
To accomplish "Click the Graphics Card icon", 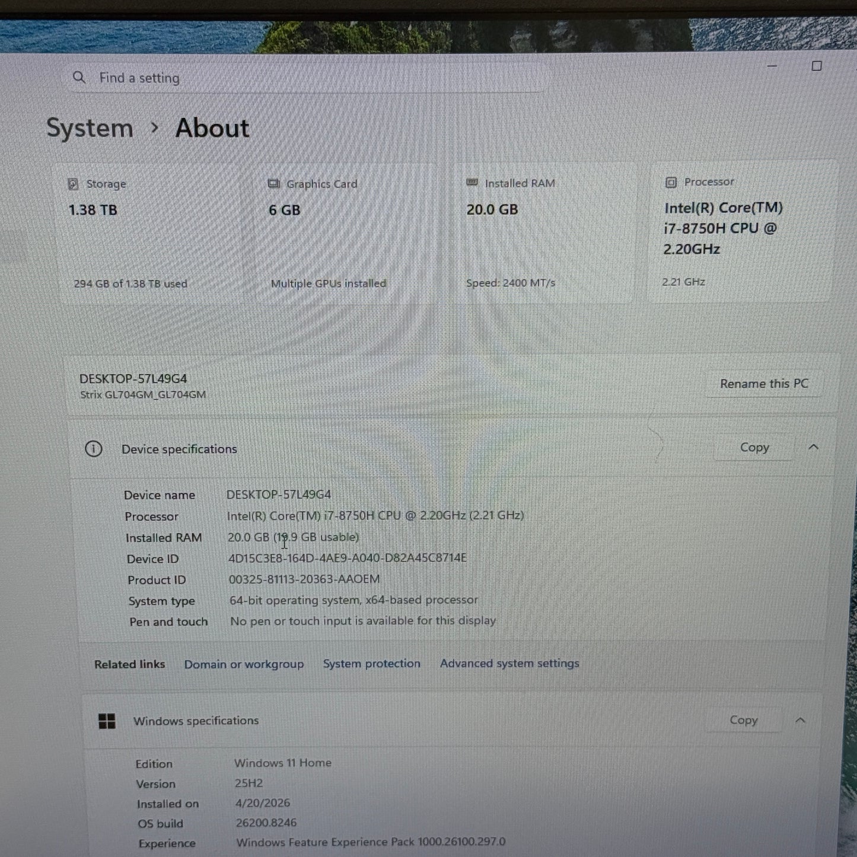I will point(273,184).
